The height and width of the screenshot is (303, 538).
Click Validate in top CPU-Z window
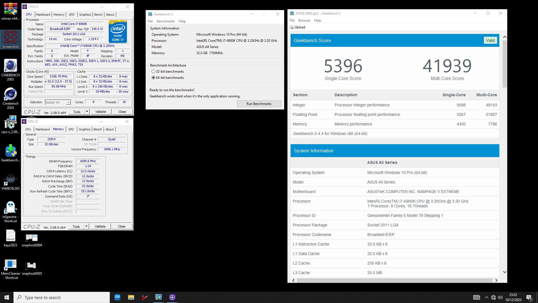[x=101, y=112]
